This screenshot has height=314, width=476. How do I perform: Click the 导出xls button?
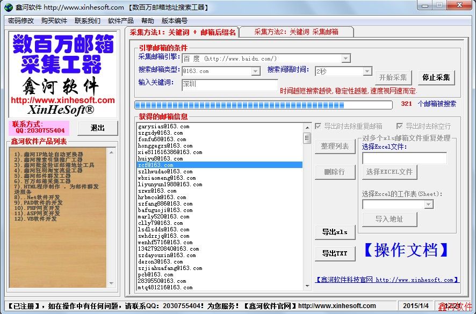click(335, 232)
